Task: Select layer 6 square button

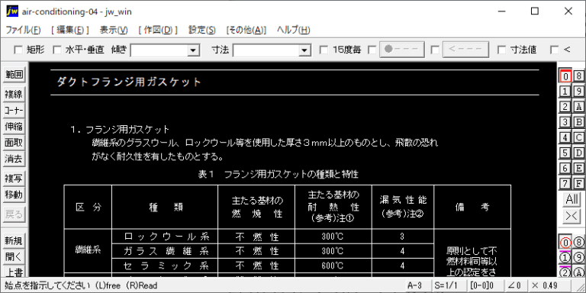Action: point(565,168)
